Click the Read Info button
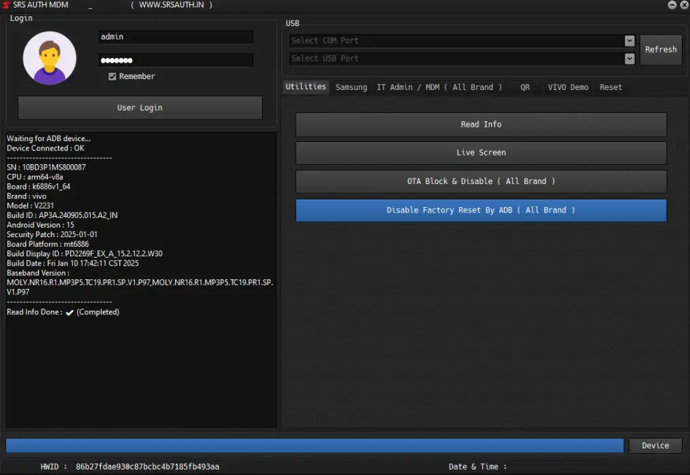Viewport: 690px width, 475px height. pos(481,125)
